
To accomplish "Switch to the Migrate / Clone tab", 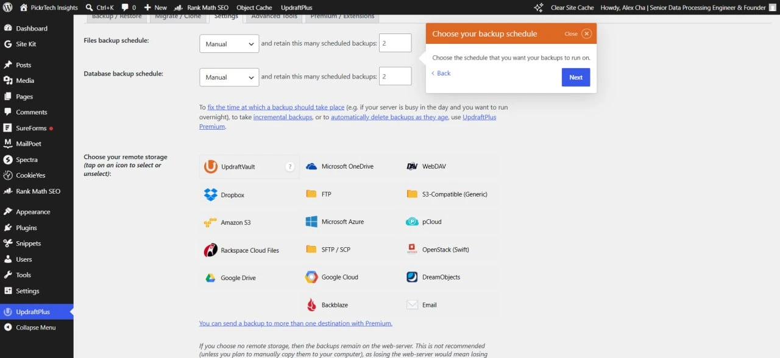I will coord(178,16).
